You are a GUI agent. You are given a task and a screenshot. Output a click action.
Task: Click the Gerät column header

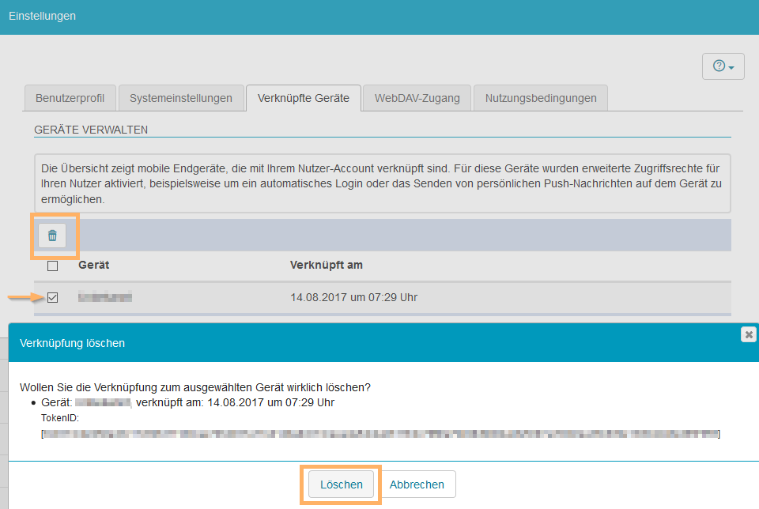(94, 265)
